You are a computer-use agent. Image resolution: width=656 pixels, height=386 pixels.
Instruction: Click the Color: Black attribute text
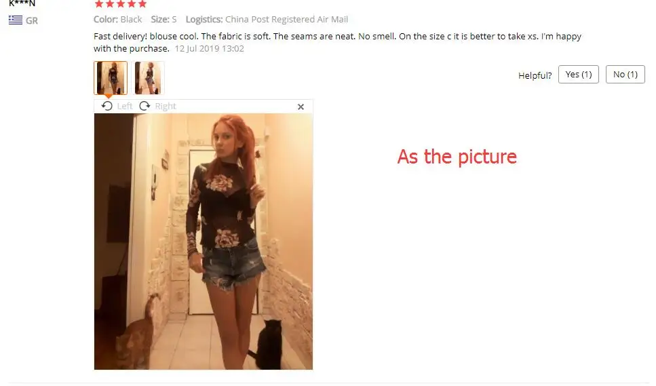117,19
